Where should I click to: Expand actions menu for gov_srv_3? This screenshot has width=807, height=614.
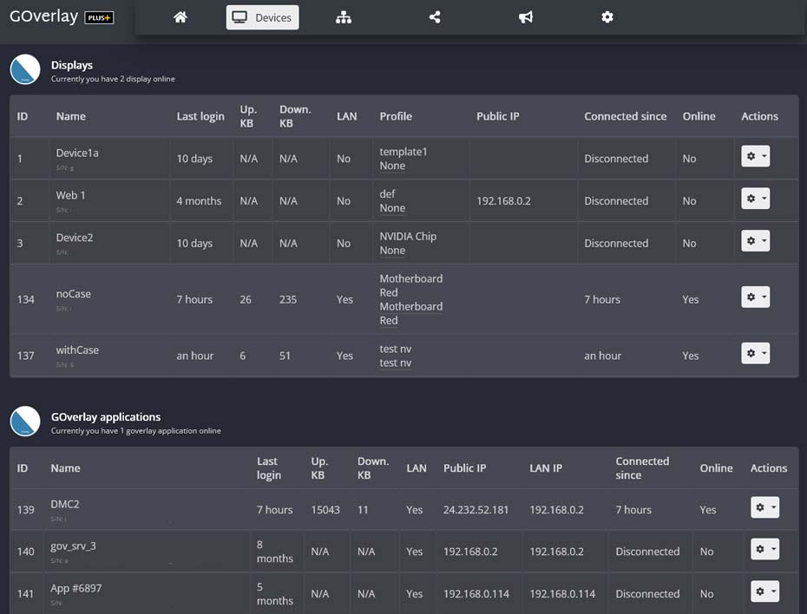coord(764,549)
